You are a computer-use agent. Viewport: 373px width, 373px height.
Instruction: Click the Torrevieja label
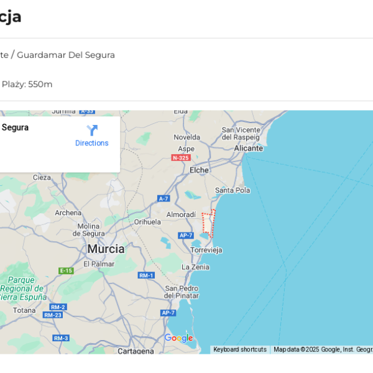click(206, 250)
